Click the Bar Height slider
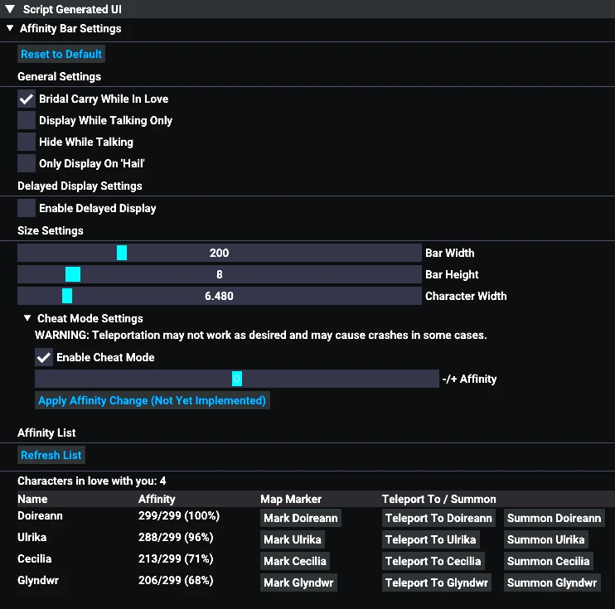Screen dimensions: 615x609 tap(220, 274)
